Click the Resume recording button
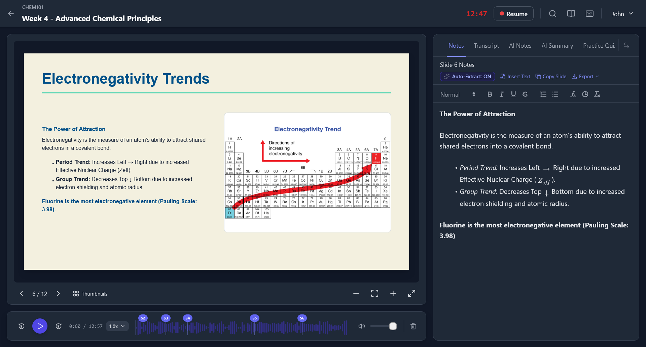The width and height of the screenshot is (646, 347). click(513, 14)
